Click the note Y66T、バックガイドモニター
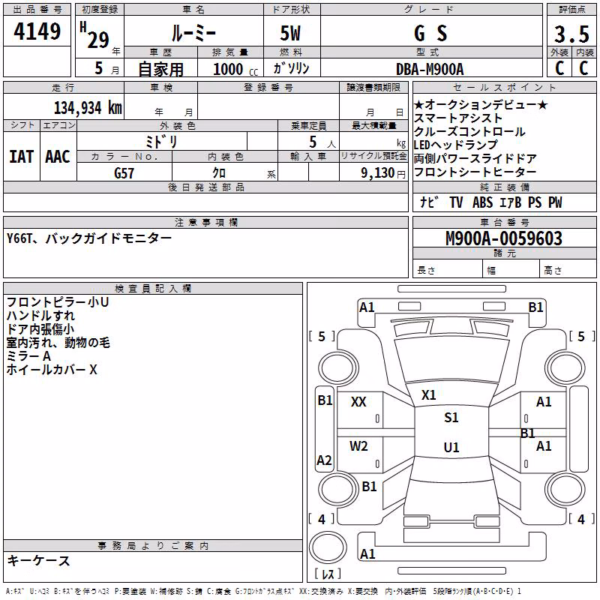Image resolution: width=600 pixels, height=600 pixels. [x=89, y=238]
